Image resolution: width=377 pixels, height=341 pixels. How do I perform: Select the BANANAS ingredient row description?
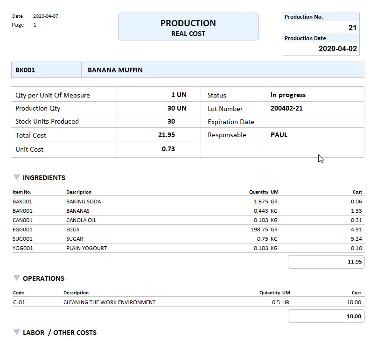click(78, 211)
